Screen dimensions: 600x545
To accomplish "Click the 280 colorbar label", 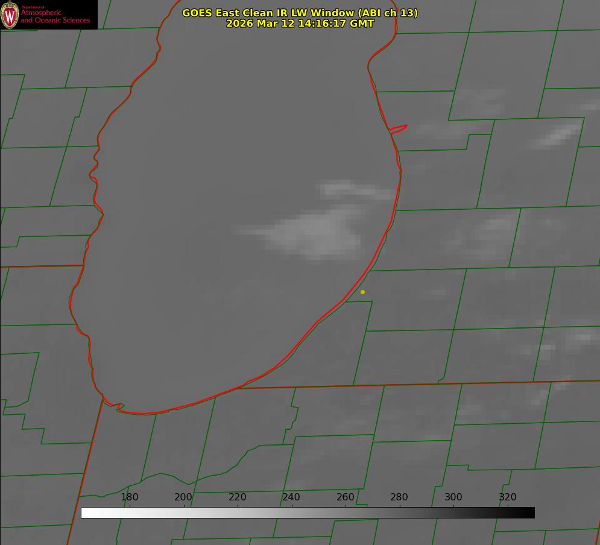I will click(399, 497).
